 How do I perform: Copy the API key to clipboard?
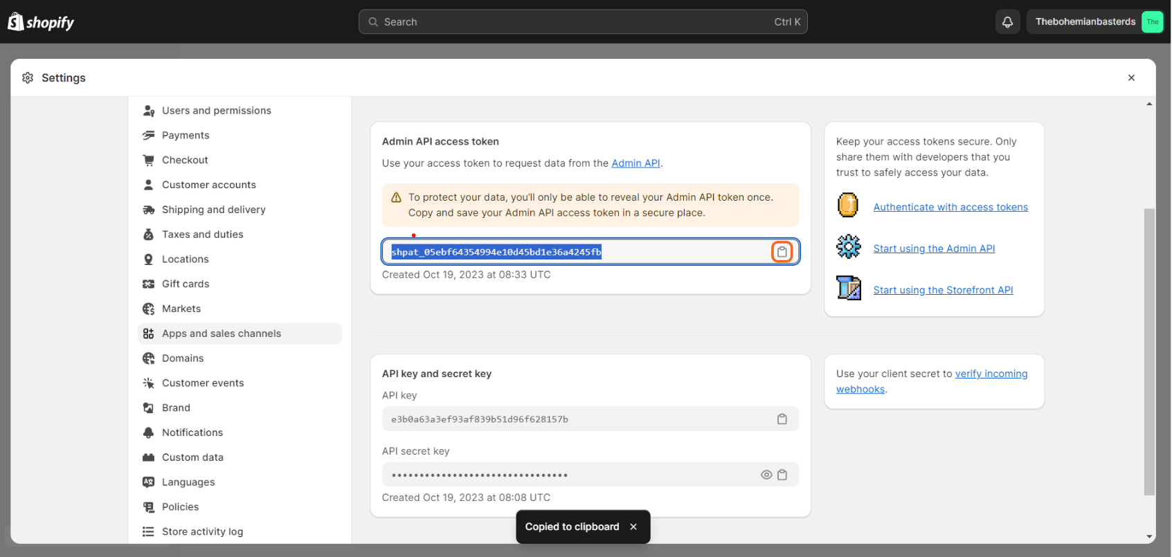(x=782, y=419)
